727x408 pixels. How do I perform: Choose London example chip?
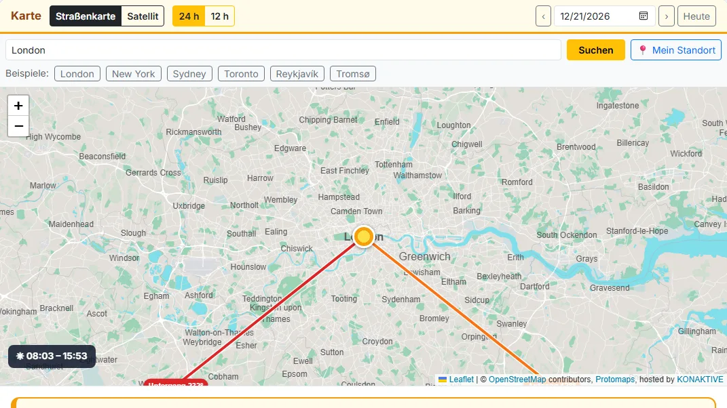[77, 74]
